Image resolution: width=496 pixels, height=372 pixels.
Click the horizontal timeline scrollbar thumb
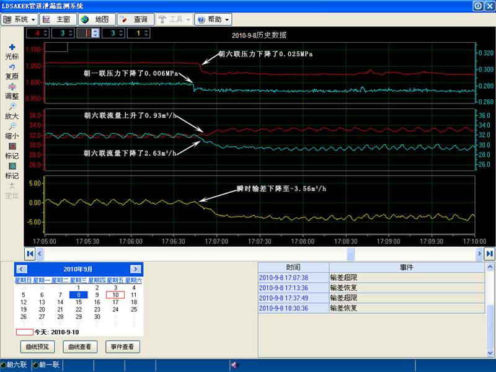(350, 253)
